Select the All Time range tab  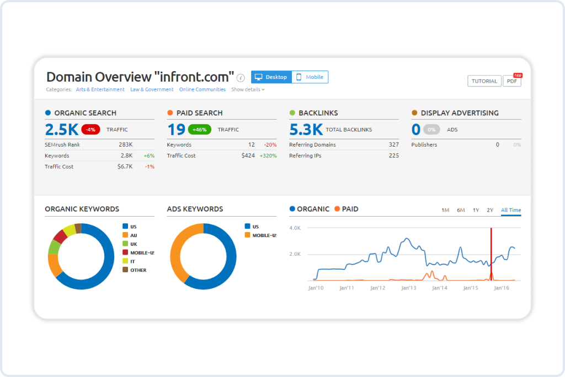(x=511, y=211)
